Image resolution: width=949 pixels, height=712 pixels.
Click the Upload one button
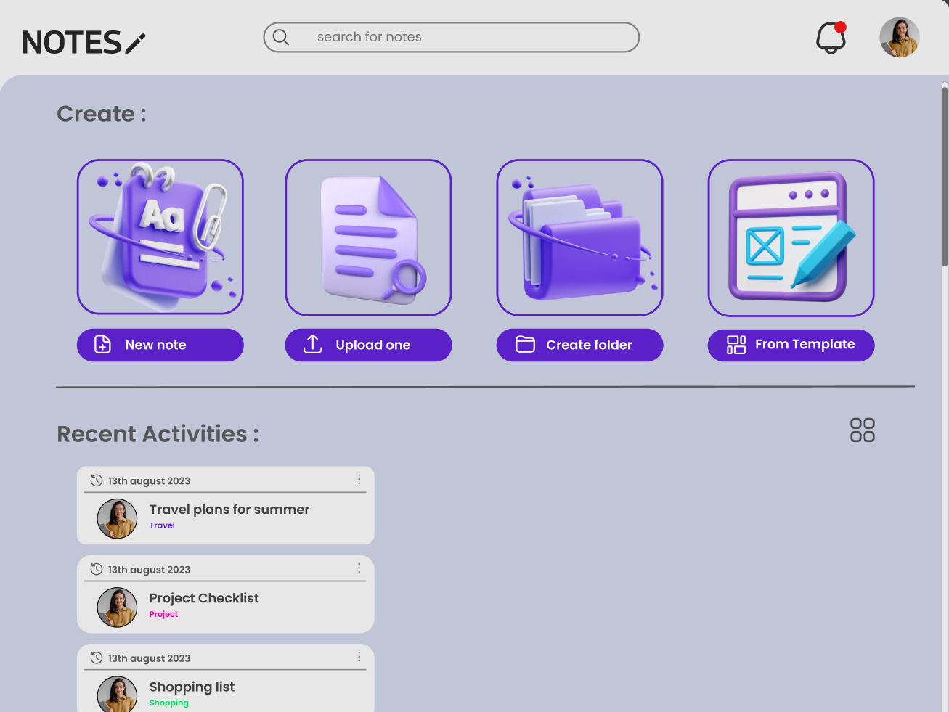click(369, 345)
